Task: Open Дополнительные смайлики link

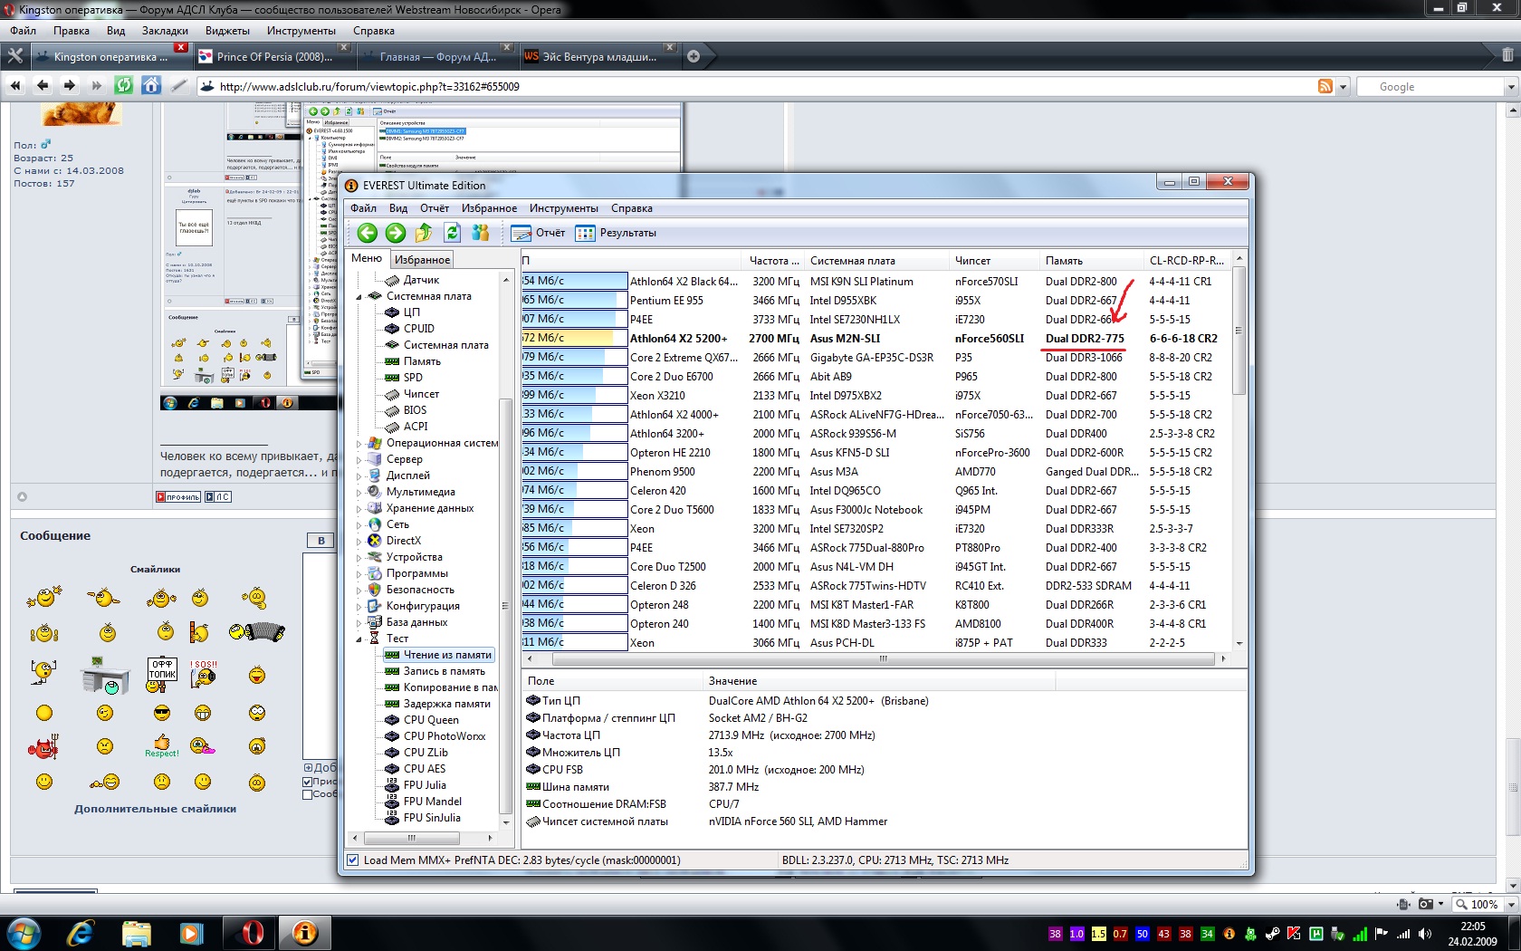Action: (x=155, y=809)
